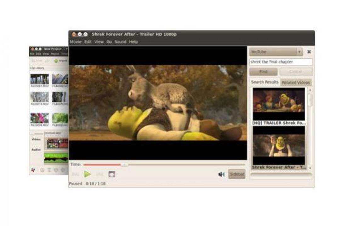Click the search results scrollbar handle
340x226 pixels.
(310, 100)
